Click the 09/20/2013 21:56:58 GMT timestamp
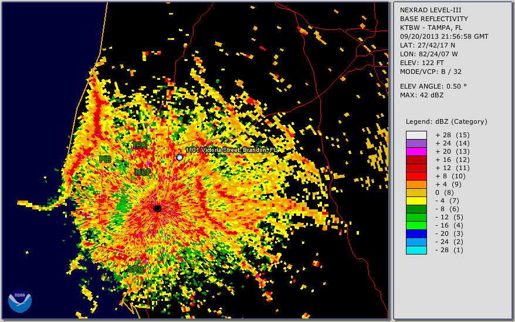 click(x=444, y=36)
